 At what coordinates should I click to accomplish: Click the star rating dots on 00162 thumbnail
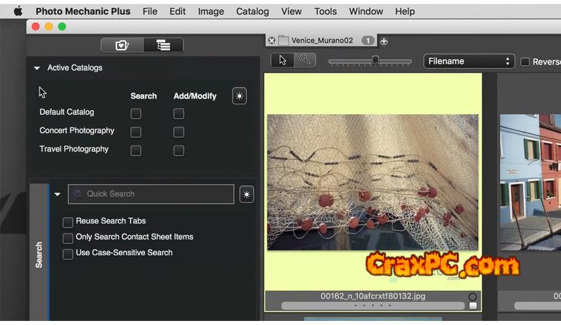point(372,306)
